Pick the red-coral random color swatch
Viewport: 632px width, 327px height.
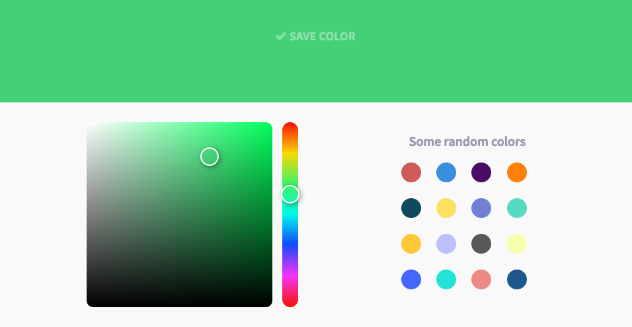411,172
